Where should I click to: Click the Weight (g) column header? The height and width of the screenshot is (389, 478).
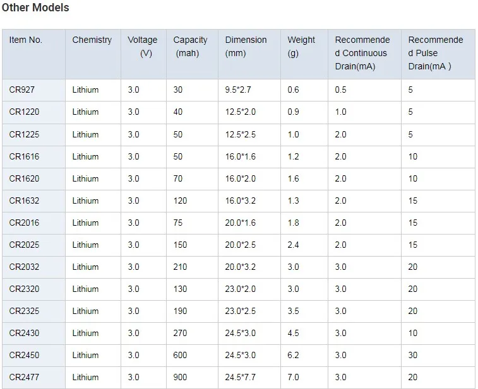(301, 47)
